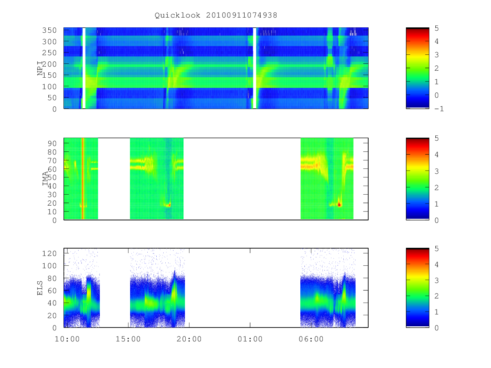The width and height of the screenshot is (491, 368).
Task: Click the '350' tick on NPI axis
Action: [50, 31]
